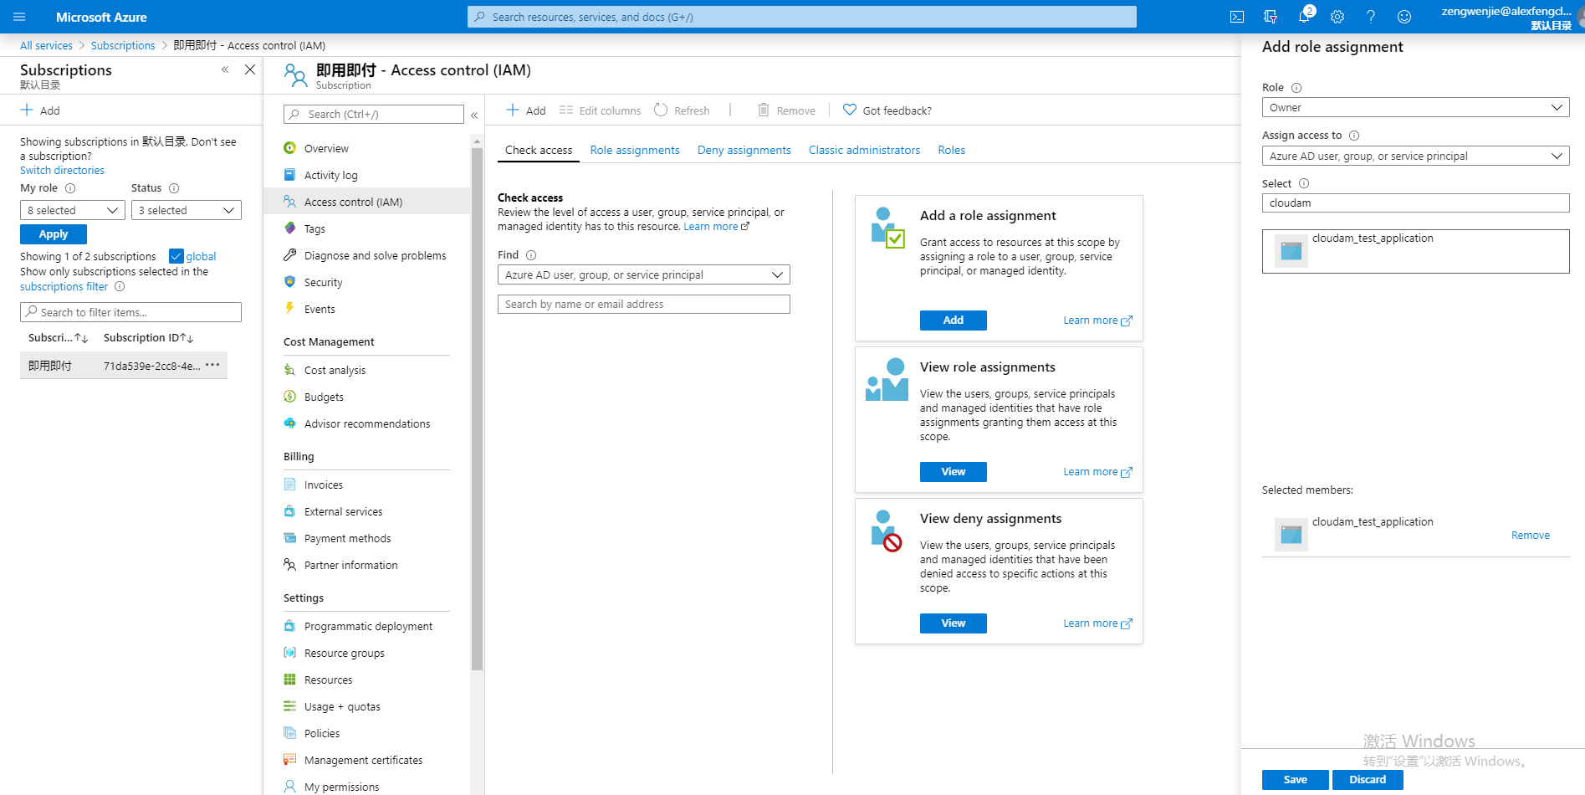Expand the Status 3 selected dropdown

(187, 210)
